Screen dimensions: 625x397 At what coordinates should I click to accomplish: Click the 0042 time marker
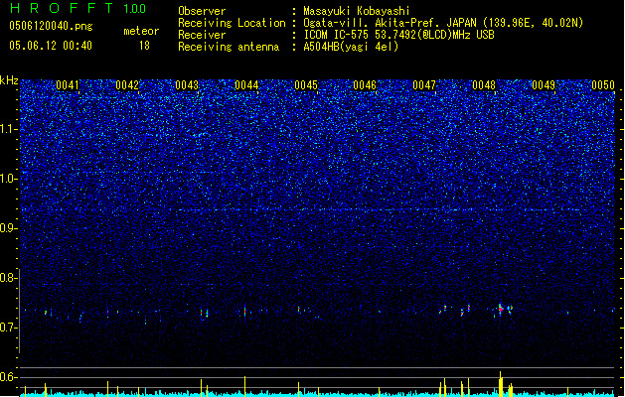(127, 85)
